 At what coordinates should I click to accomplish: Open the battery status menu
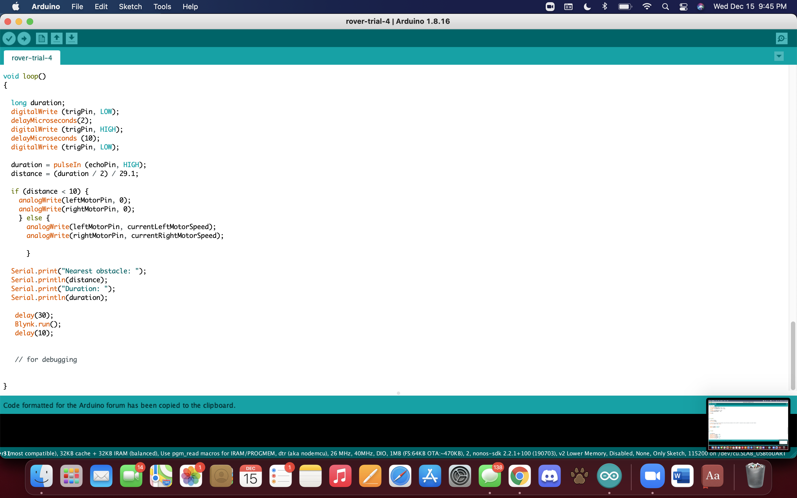625,7
